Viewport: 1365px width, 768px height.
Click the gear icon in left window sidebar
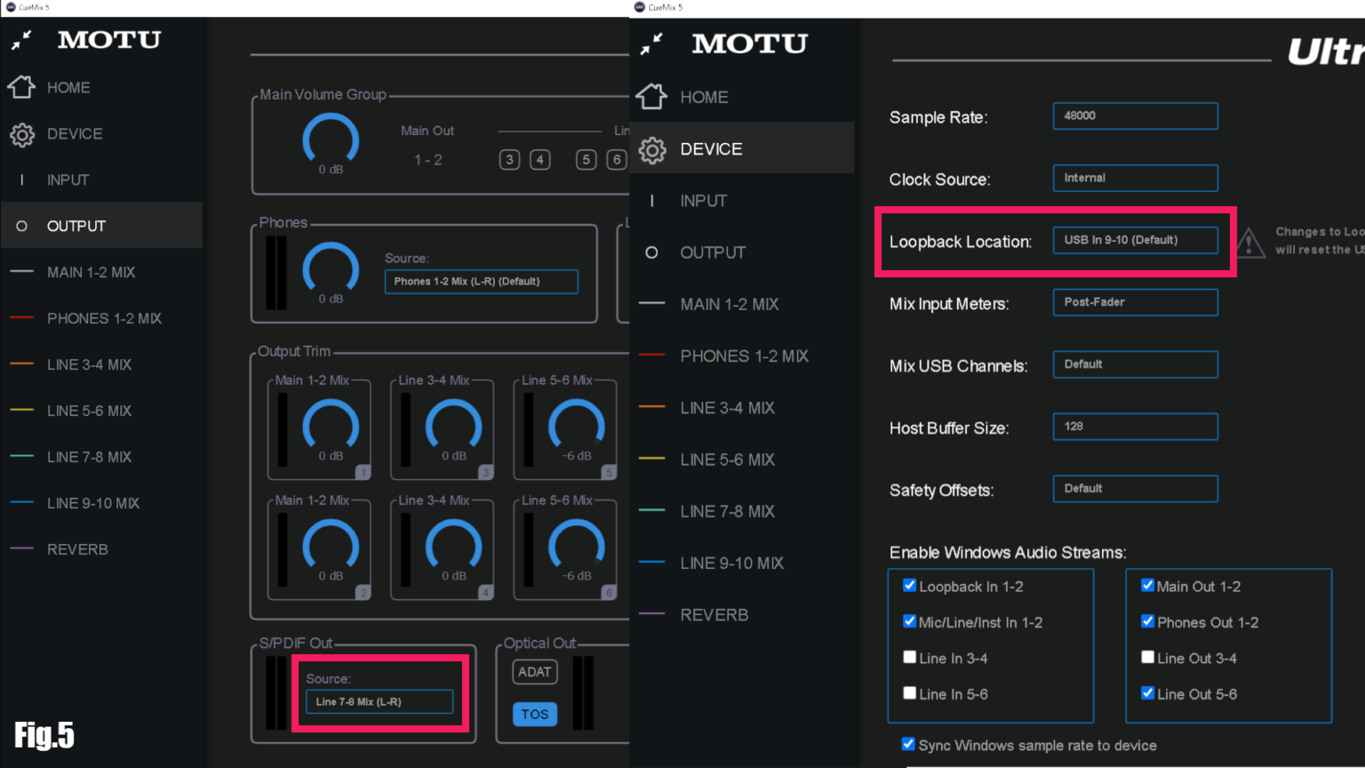point(21,134)
